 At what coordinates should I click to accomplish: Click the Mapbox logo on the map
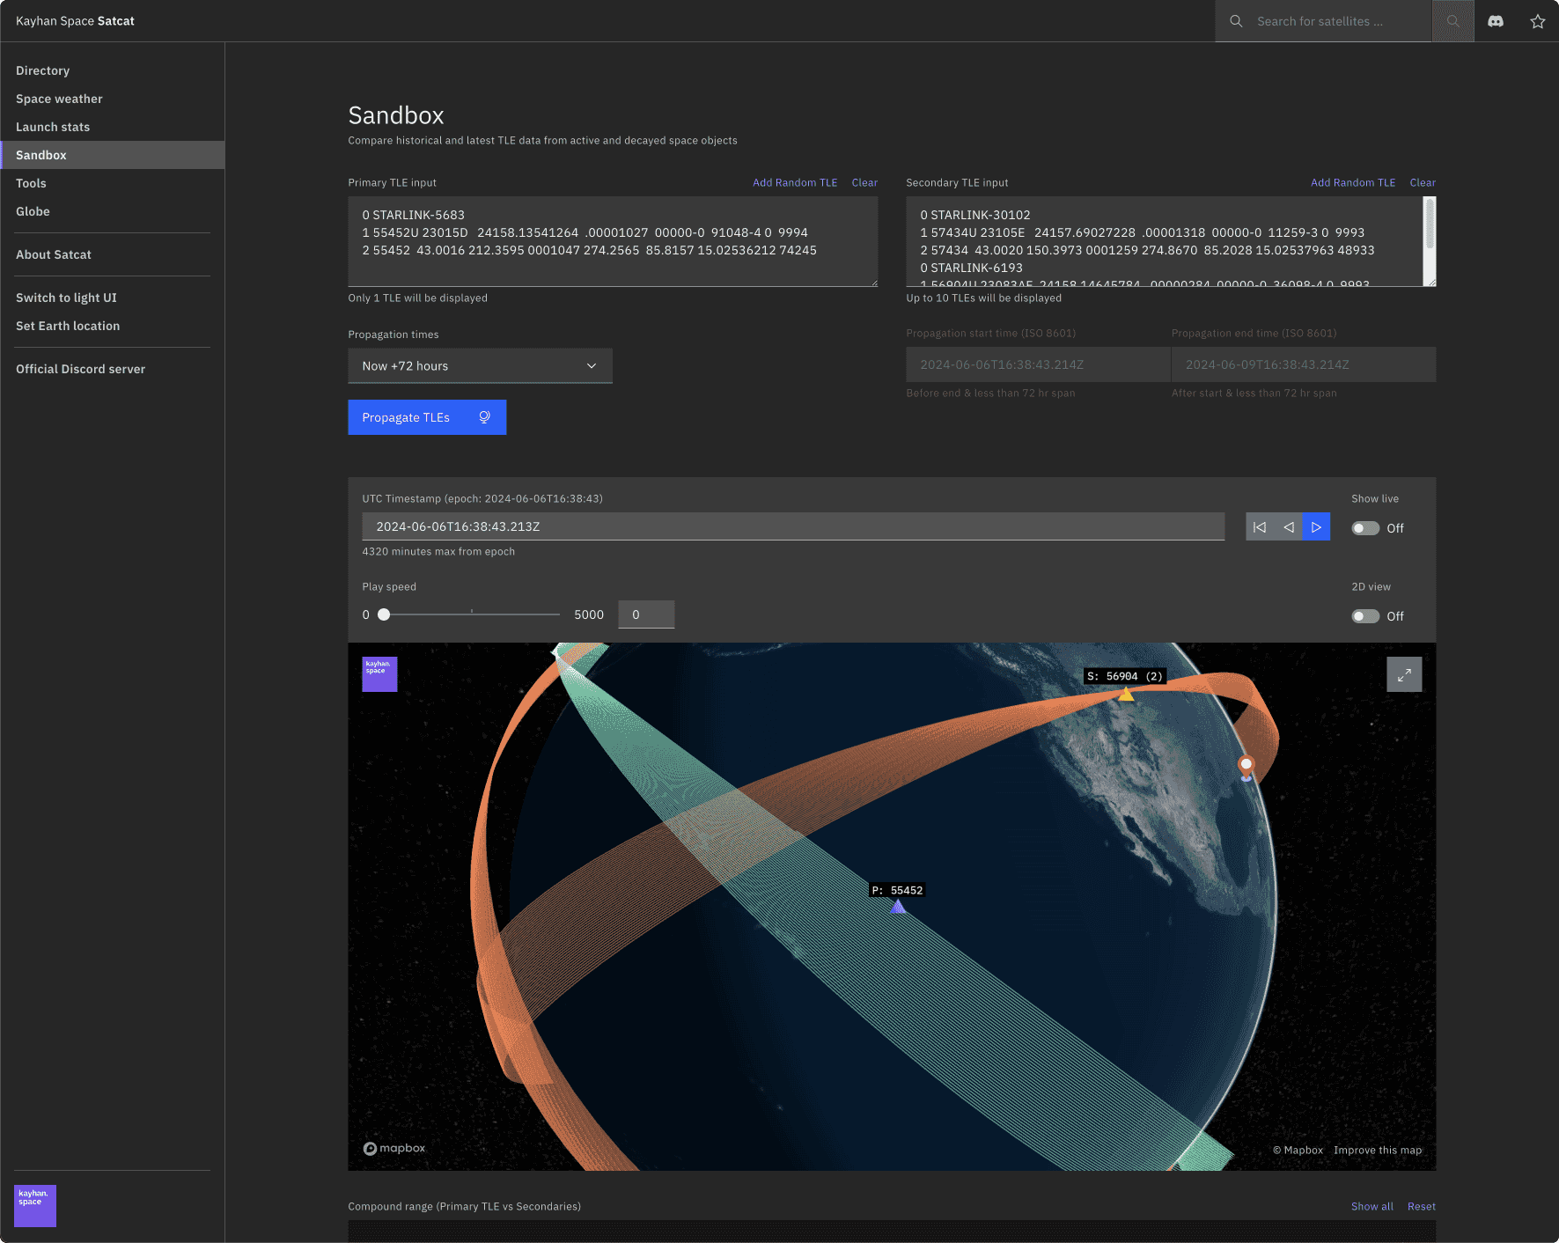click(393, 1148)
